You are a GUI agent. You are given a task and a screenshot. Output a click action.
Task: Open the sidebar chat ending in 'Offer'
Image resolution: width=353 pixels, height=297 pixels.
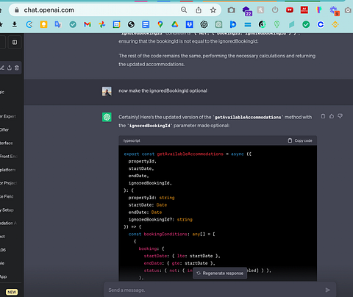[5, 129]
